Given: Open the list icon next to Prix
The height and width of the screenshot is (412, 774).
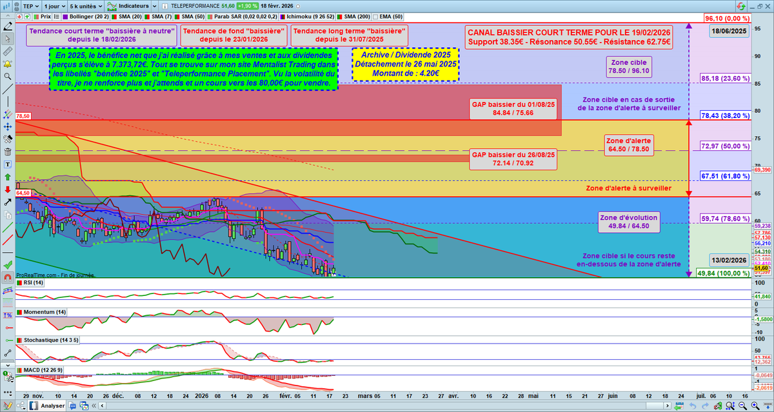Looking at the screenshot, I should click(x=56, y=16).
